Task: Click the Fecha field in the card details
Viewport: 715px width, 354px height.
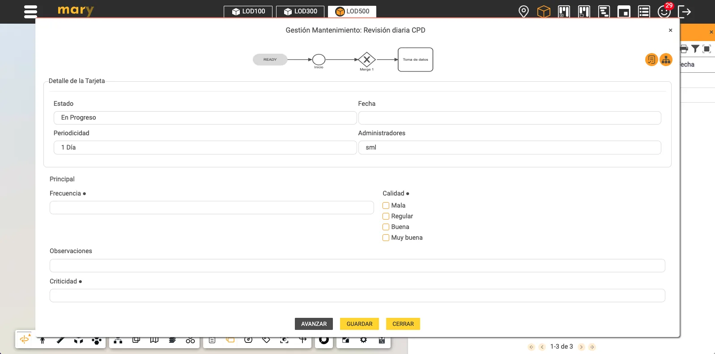Action: coord(510,118)
